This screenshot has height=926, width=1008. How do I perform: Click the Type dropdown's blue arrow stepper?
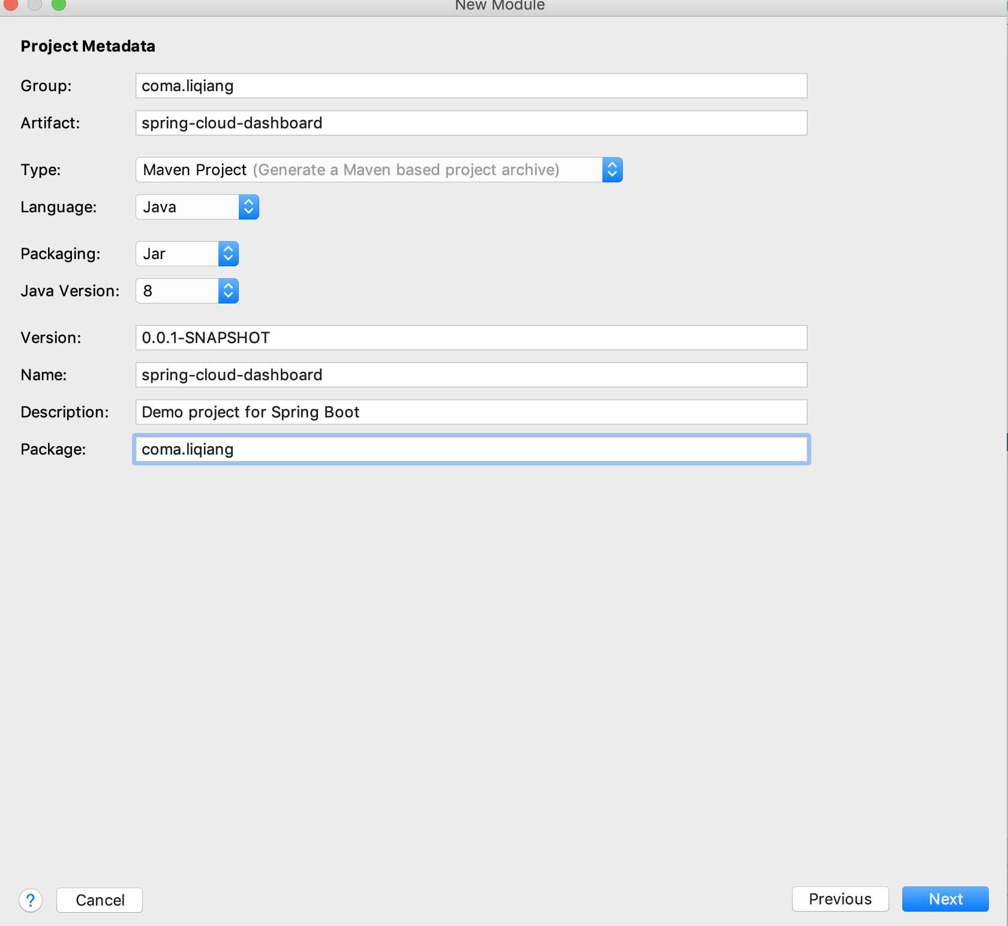tap(612, 170)
